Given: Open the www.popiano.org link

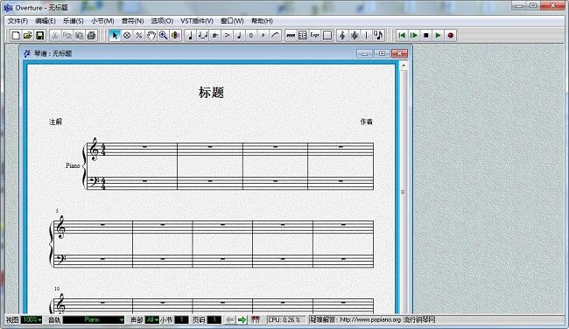Looking at the screenshot, I should pos(370,319).
